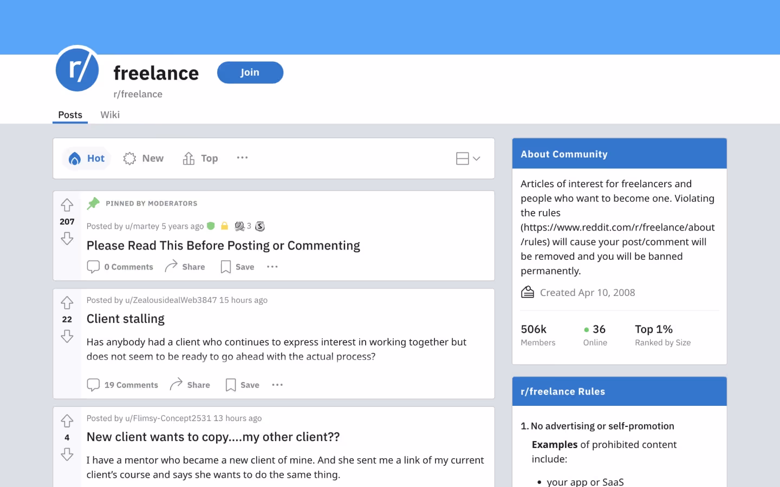Image resolution: width=780 pixels, height=487 pixels.
Task: Click the yellow locked post icon
Action: pyautogui.click(x=224, y=226)
